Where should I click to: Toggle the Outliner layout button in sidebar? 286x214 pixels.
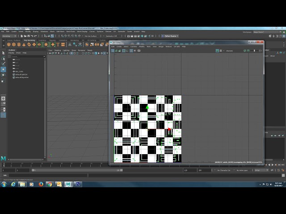[x=3, y=115]
